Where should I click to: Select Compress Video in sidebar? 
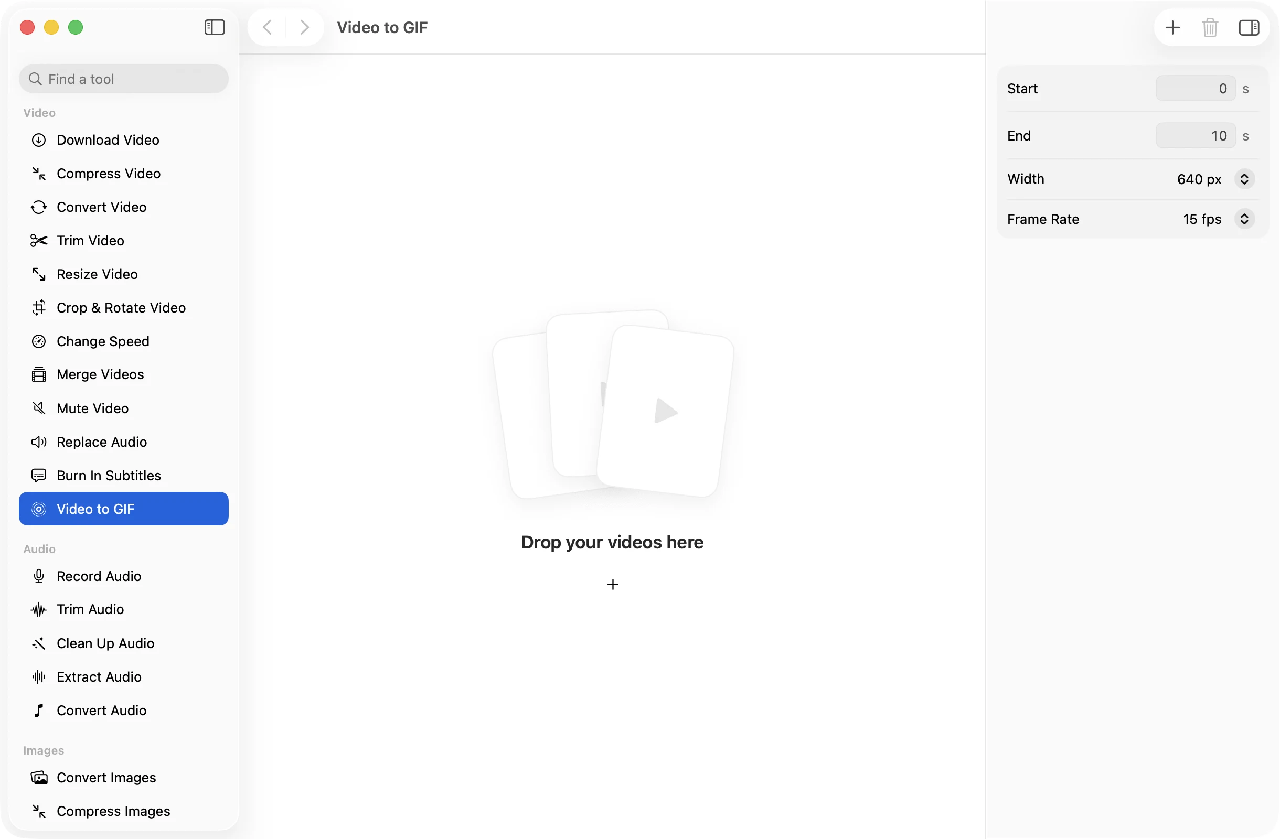coord(124,173)
